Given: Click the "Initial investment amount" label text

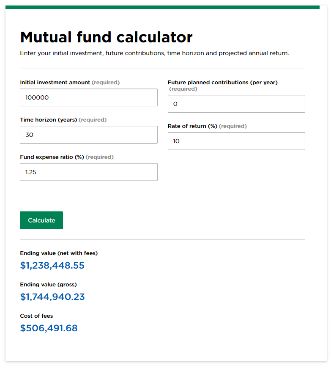Looking at the screenshot, I should (55, 83).
